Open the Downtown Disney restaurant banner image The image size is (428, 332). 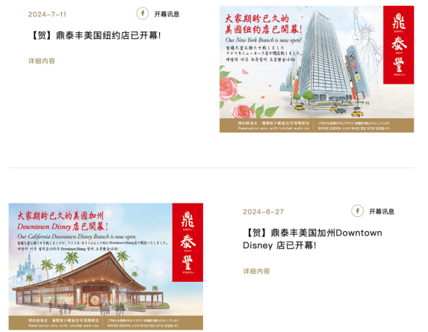click(x=105, y=266)
